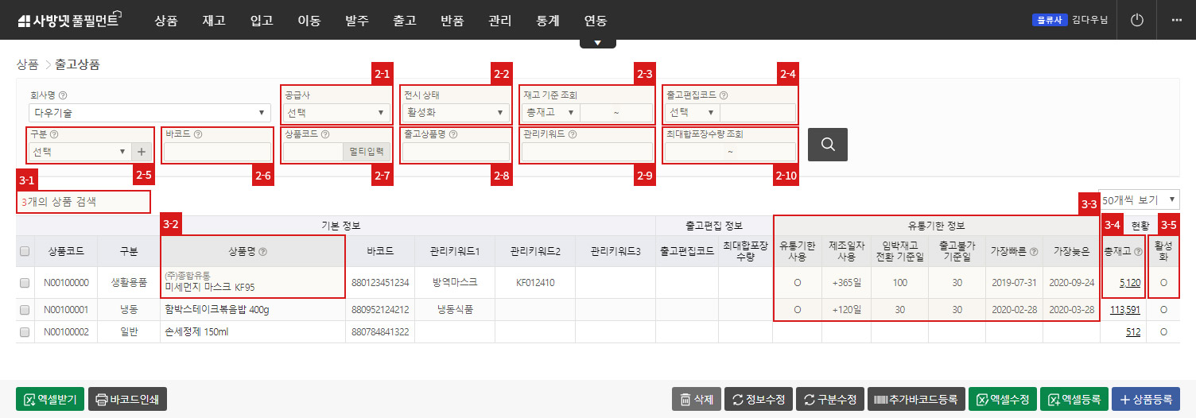Open the 공급사 선택 dropdown
Viewport: 1196px width, 418px height.
click(336, 113)
